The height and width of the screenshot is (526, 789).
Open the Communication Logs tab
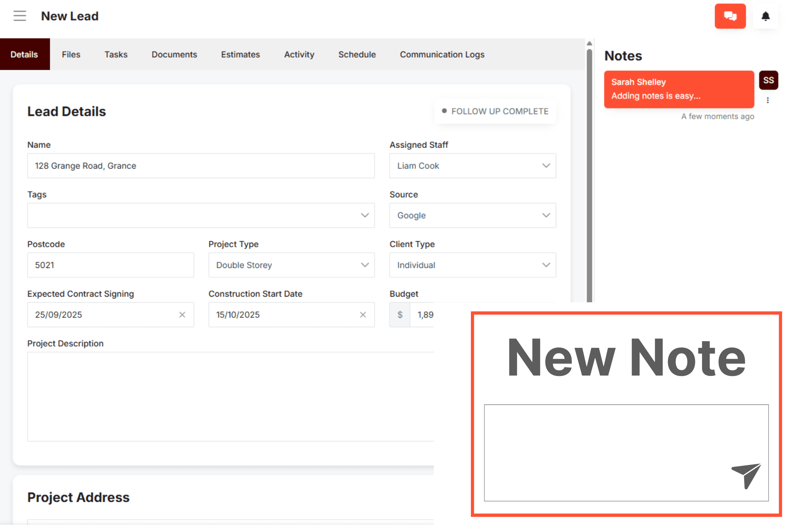(x=442, y=54)
